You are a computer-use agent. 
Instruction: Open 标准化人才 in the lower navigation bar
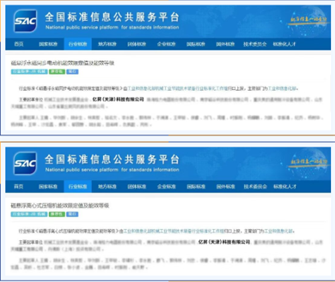point(285,187)
